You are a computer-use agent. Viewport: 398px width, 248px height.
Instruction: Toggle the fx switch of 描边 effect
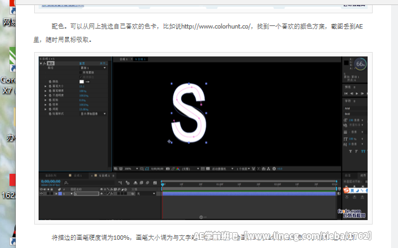click(44, 63)
